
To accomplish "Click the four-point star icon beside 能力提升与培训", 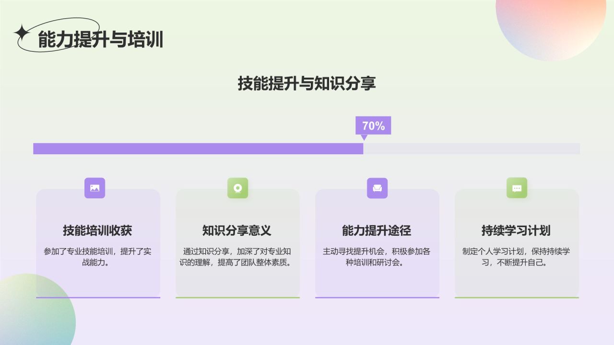I will tap(22, 33).
